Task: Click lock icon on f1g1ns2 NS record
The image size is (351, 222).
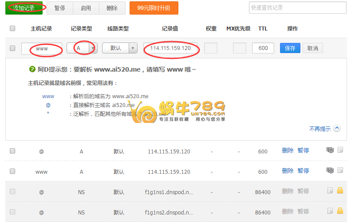Action: (340, 211)
